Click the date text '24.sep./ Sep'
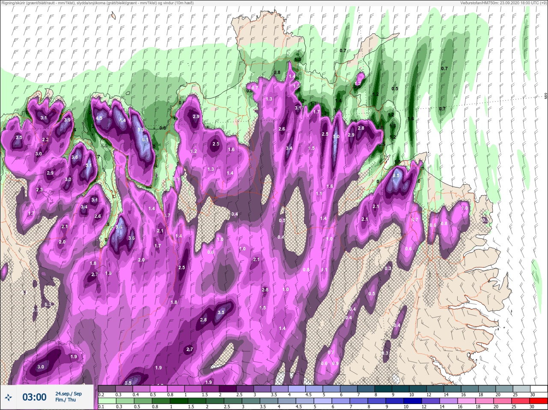Screen dimensions: 548x410 (68, 394)
